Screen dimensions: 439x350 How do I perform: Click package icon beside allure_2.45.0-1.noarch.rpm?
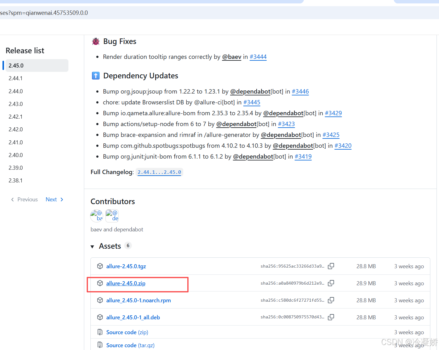[100, 300]
